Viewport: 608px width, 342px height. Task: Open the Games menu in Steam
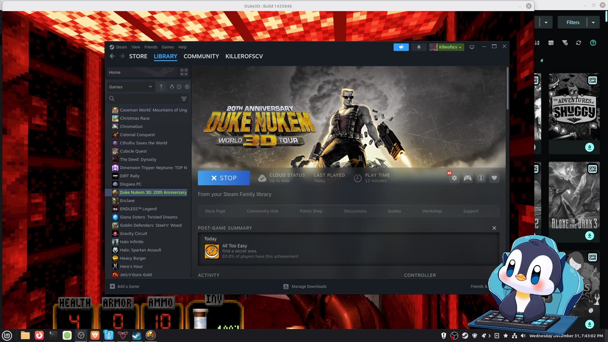click(168, 47)
